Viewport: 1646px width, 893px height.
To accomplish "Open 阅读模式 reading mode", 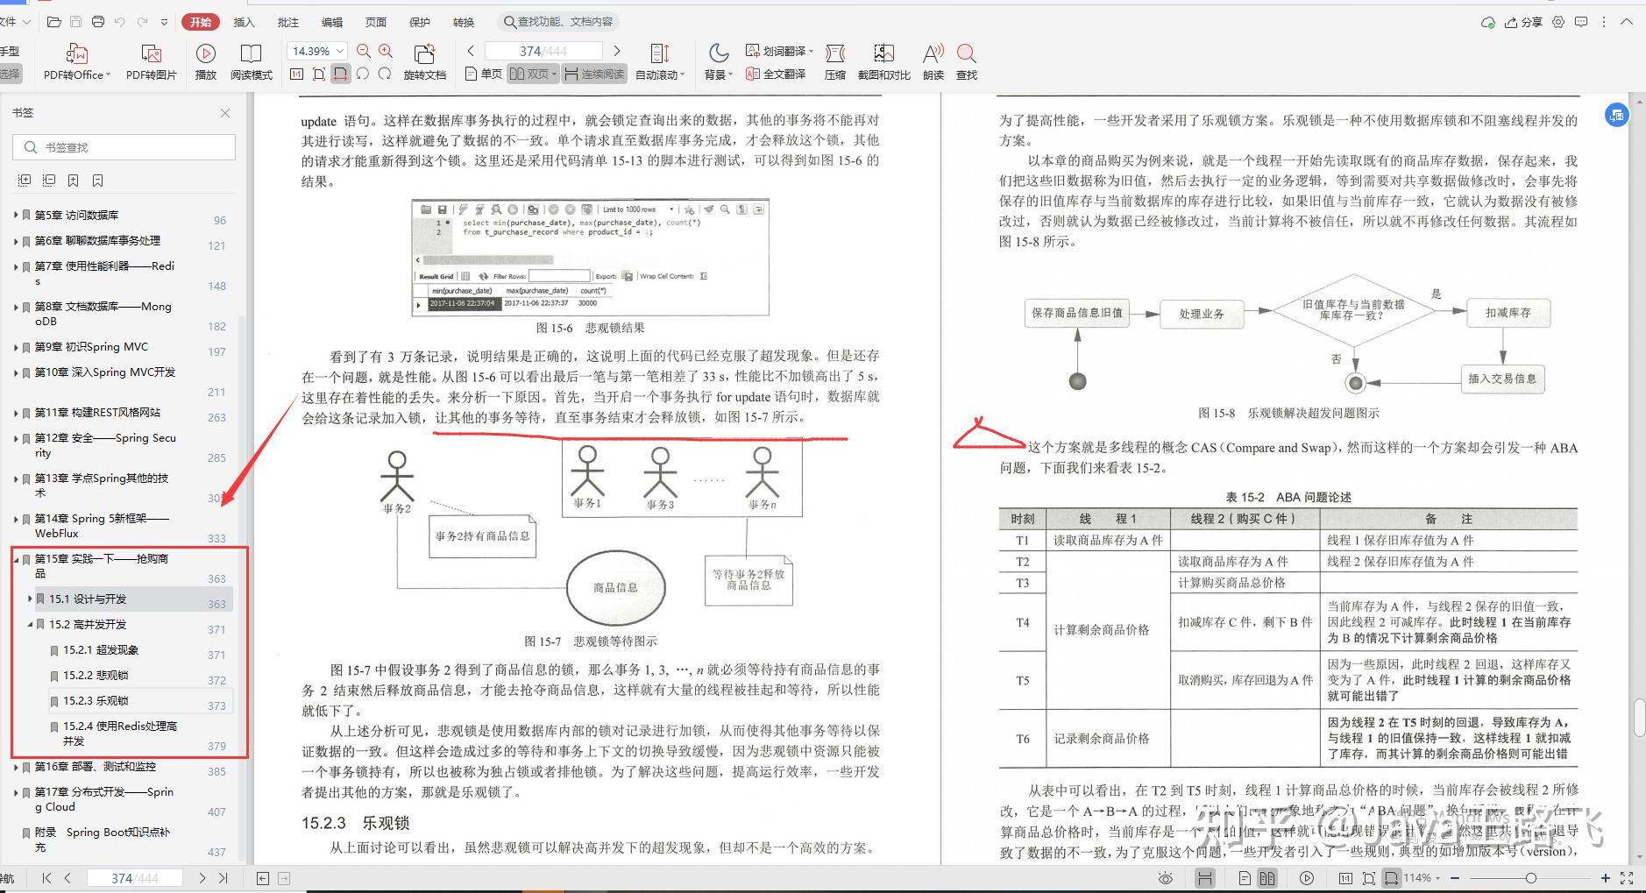I will point(252,62).
